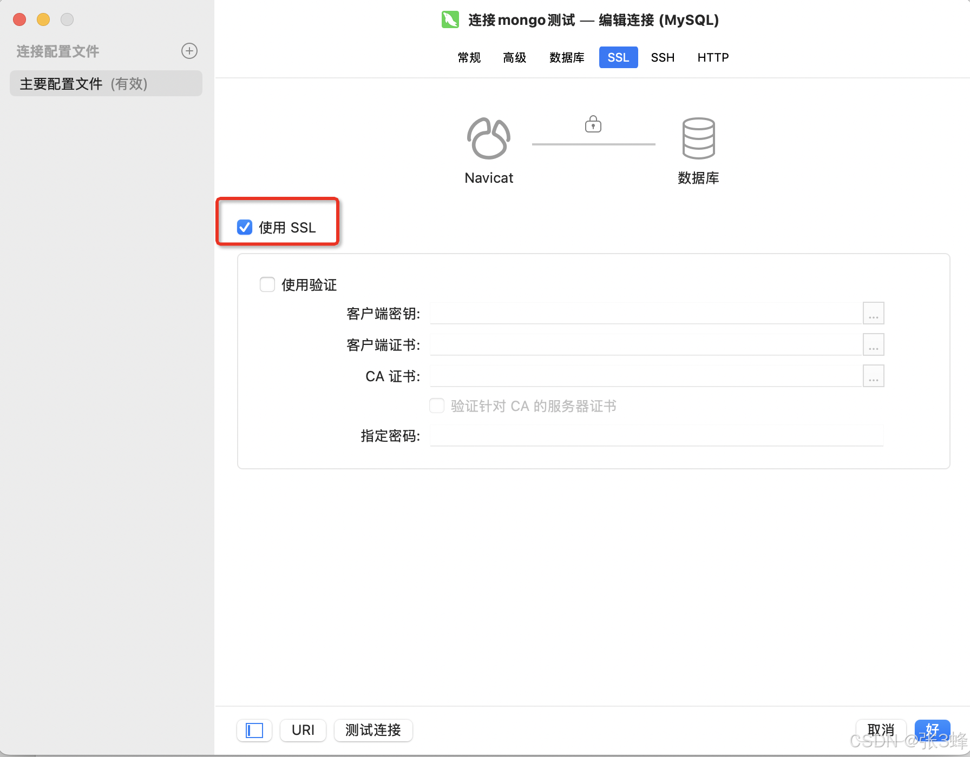Browse for the client certificate file
The width and height of the screenshot is (970, 757).
[873, 344]
